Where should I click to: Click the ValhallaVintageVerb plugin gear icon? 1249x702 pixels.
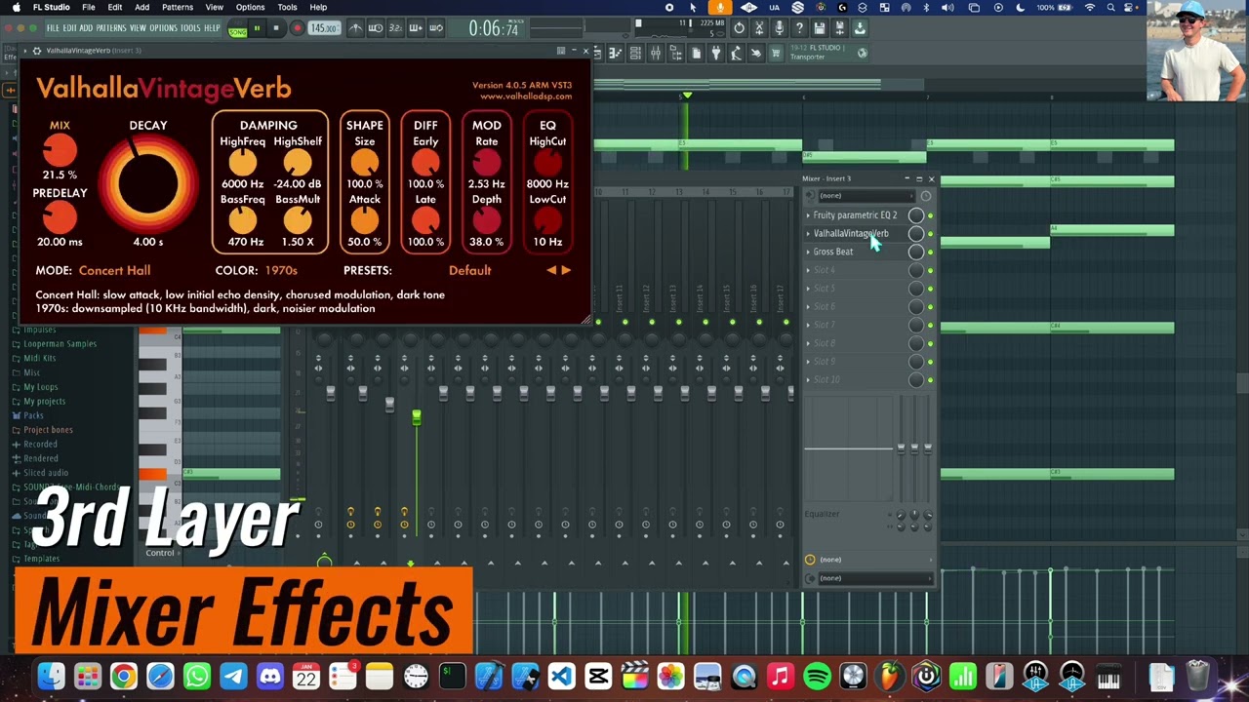click(37, 51)
